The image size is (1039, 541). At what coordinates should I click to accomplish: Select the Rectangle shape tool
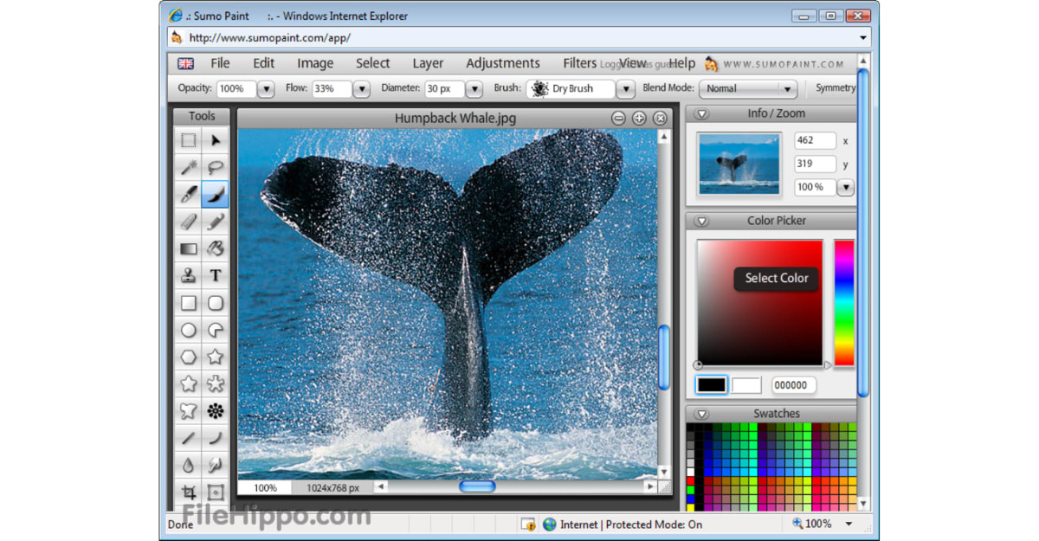tap(188, 303)
